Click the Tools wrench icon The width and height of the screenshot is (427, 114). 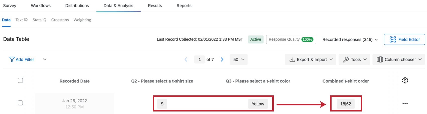[x=346, y=60]
